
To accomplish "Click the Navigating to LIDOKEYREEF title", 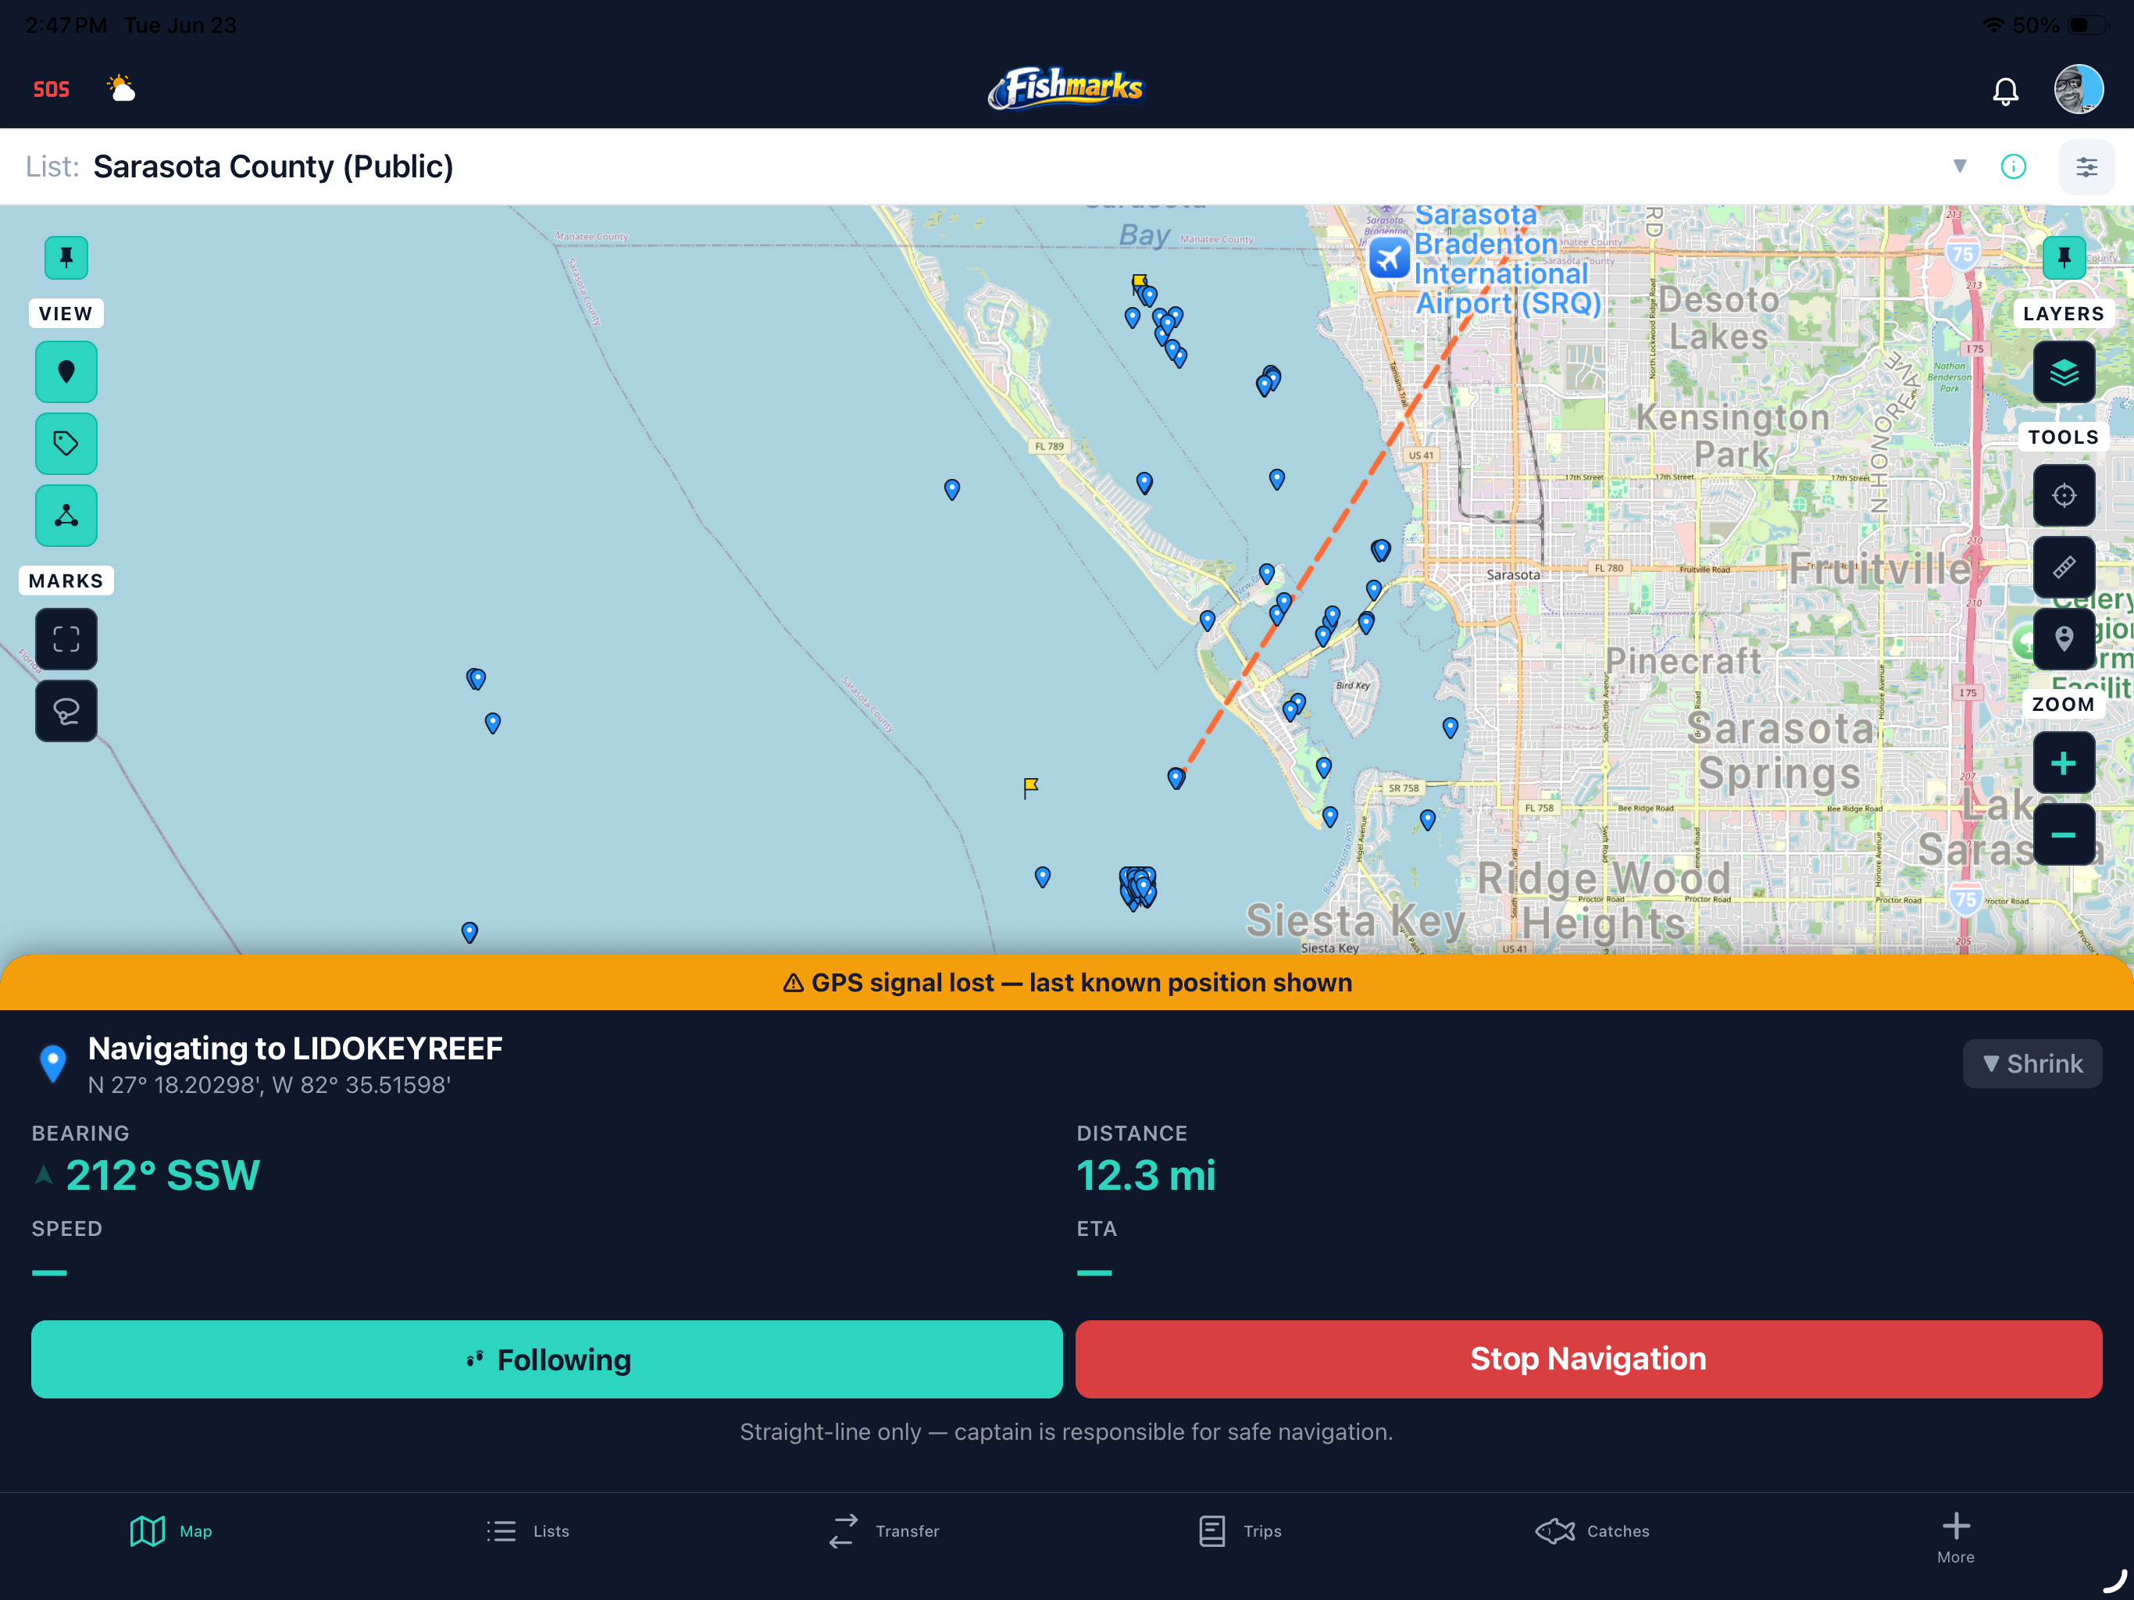I will 295,1048.
